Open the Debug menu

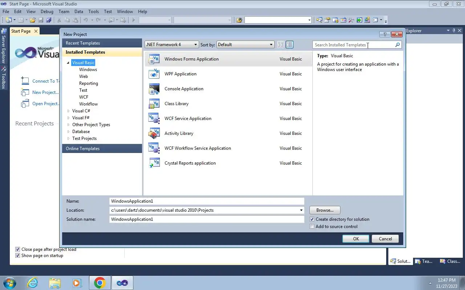point(47,12)
